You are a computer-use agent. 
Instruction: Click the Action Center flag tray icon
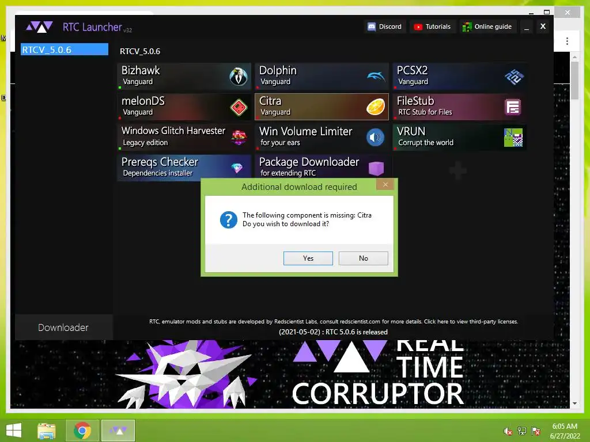(x=536, y=431)
